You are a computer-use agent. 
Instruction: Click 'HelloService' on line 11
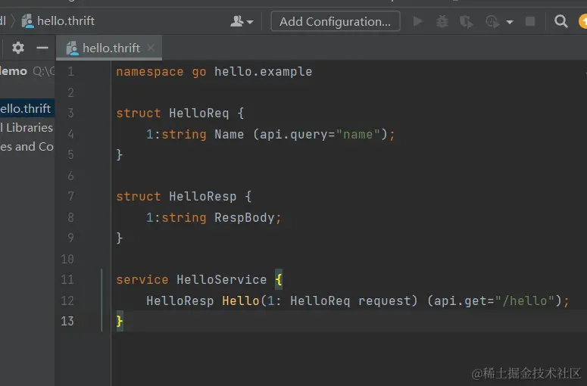[222, 279]
